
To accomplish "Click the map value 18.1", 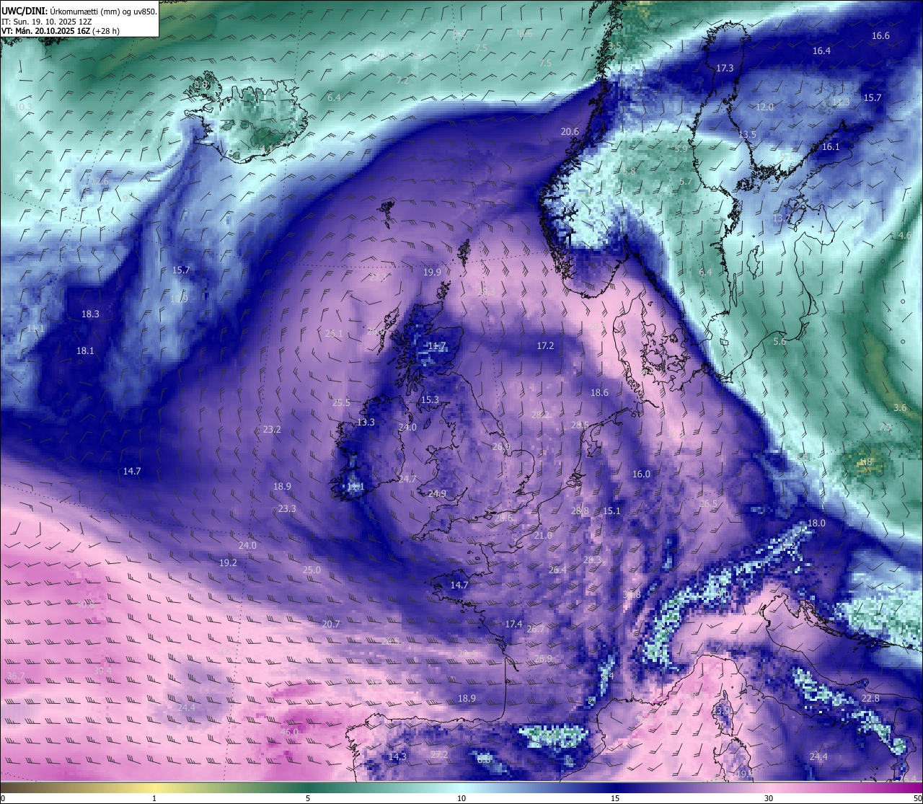I will 85,350.
